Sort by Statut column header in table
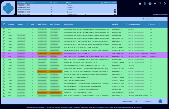 [x=152, y=24]
